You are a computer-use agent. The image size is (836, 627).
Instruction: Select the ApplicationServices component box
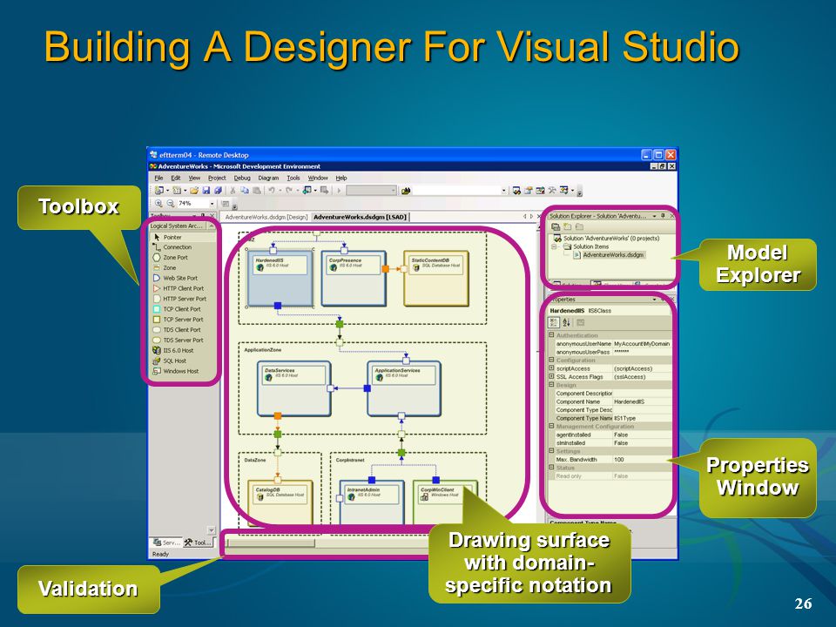click(x=403, y=388)
